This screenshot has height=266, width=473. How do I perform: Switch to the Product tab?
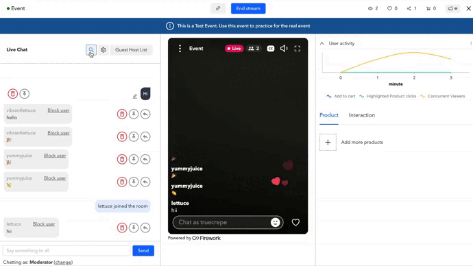(329, 115)
